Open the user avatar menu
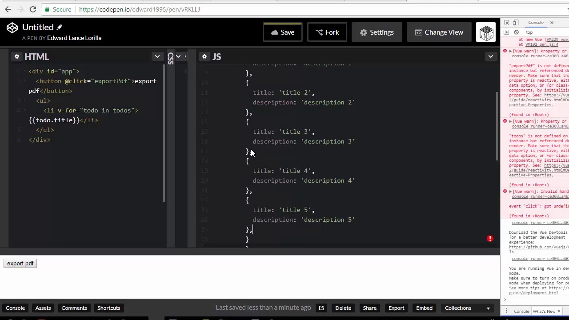The width and height of the screenshot is (569, 320). pyautogui.click(x=486, y=32)
